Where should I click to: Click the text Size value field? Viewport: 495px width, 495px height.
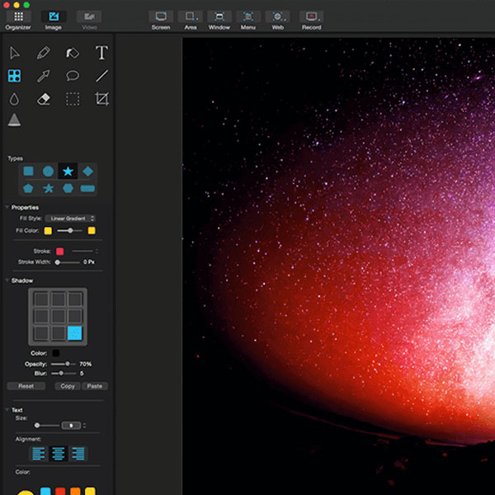click(x=71, y=426)
